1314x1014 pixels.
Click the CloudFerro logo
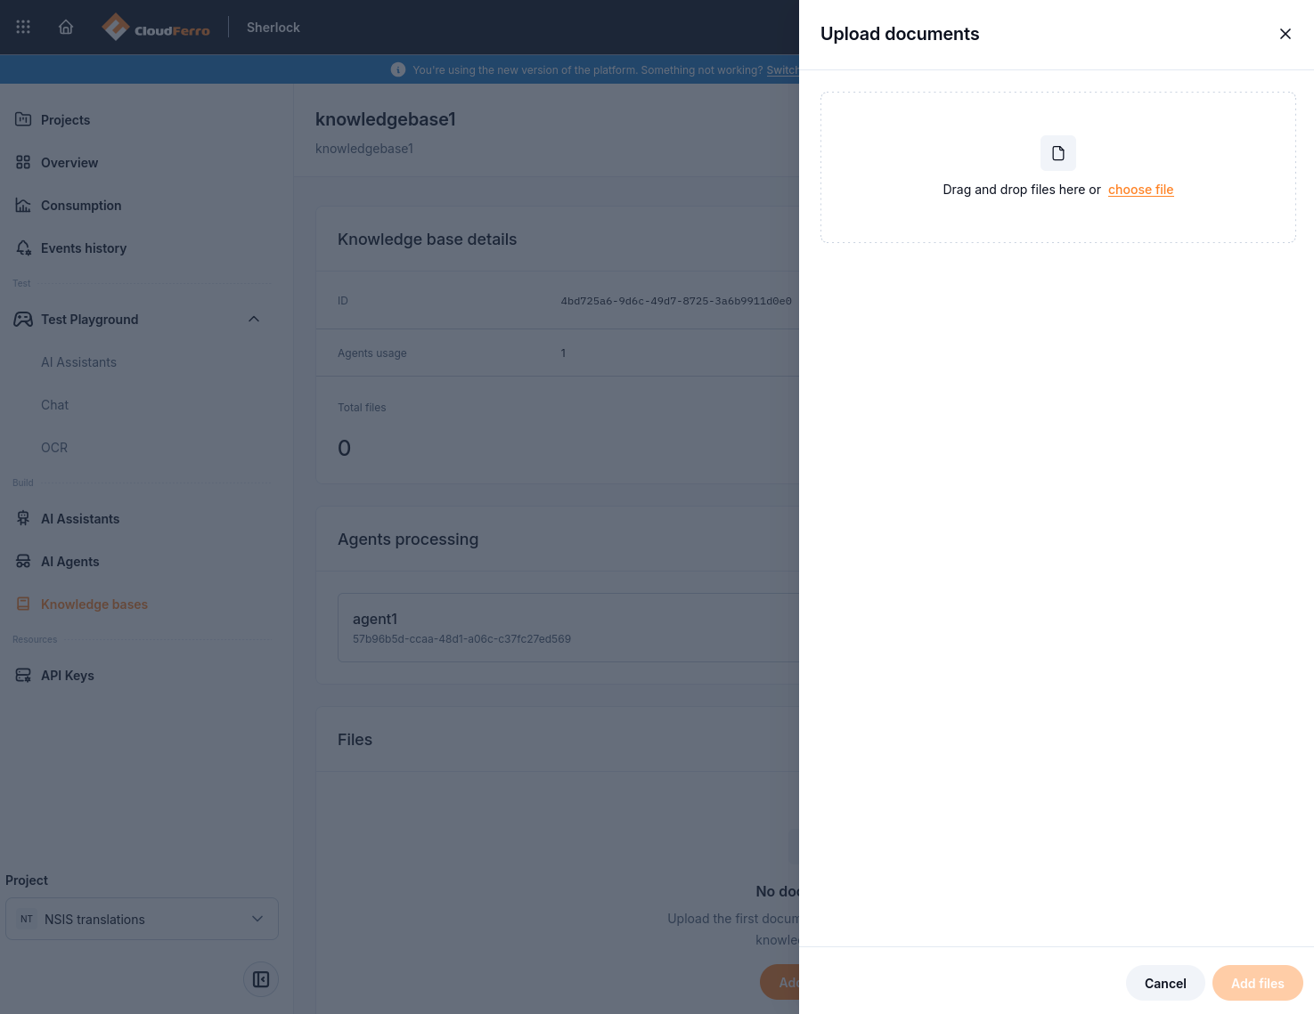pyautogui.click(x=155, y=28)
